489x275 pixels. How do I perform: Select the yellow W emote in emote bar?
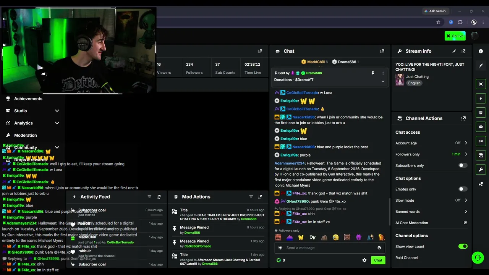click(301, 238)
